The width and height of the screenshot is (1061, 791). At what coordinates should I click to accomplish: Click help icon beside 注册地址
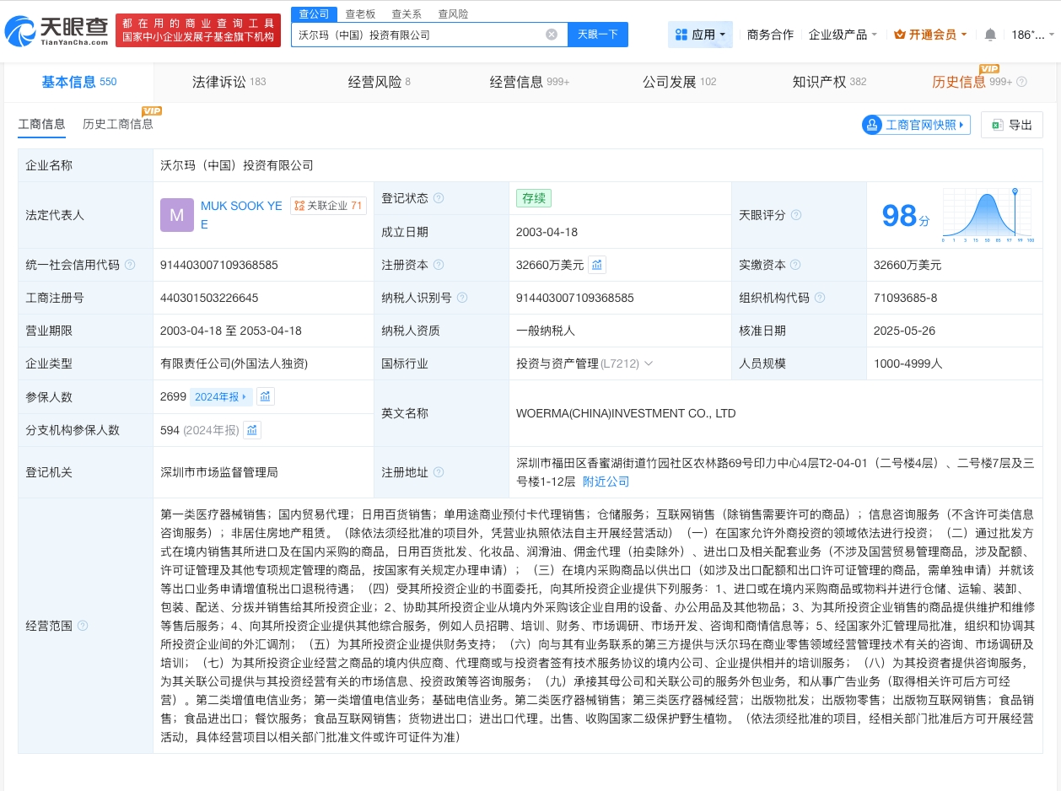(x=439, y=472)
